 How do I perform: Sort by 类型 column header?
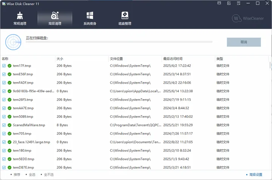point(242,59)
